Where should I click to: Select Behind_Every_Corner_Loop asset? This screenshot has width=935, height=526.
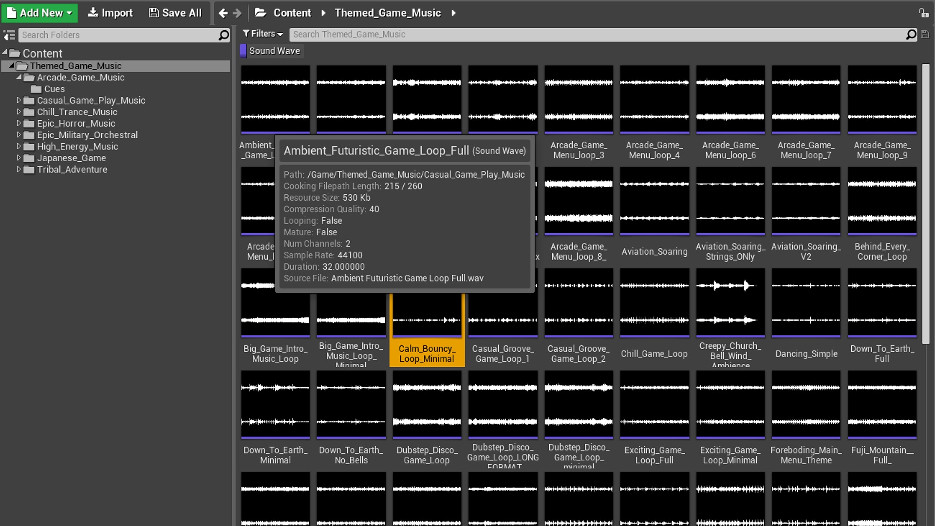882,214
